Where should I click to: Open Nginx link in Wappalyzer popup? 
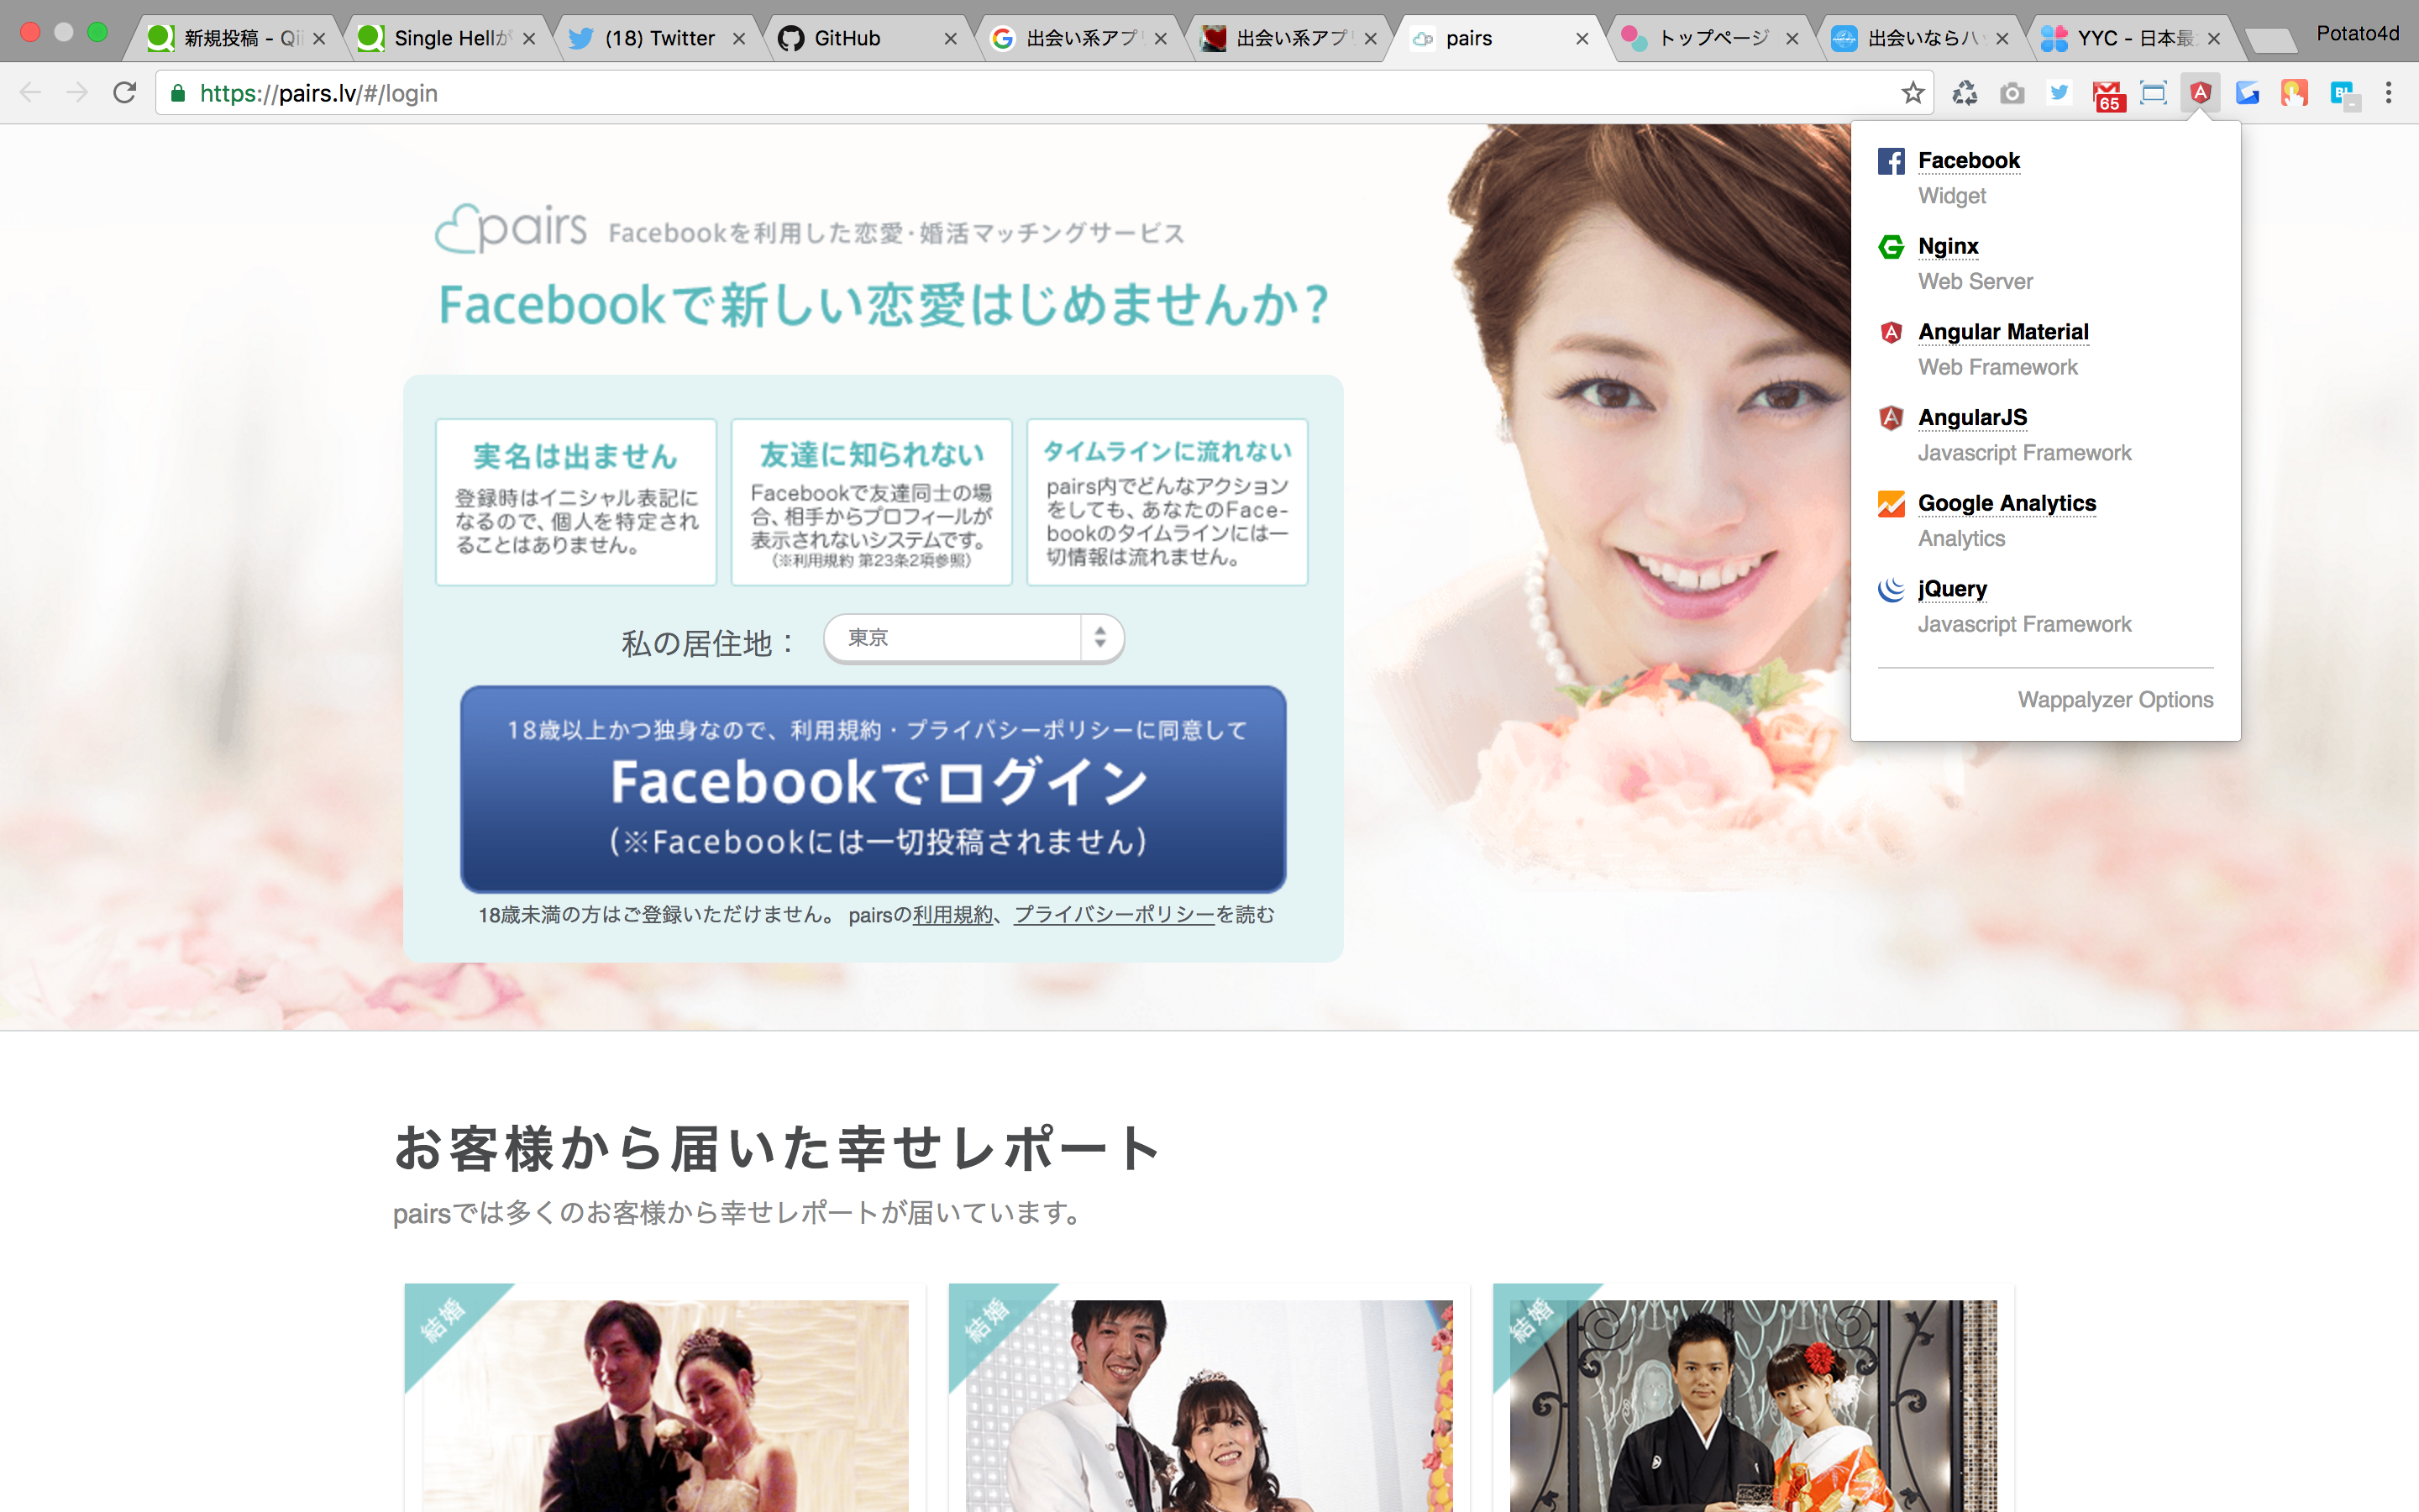(1948, 247)
